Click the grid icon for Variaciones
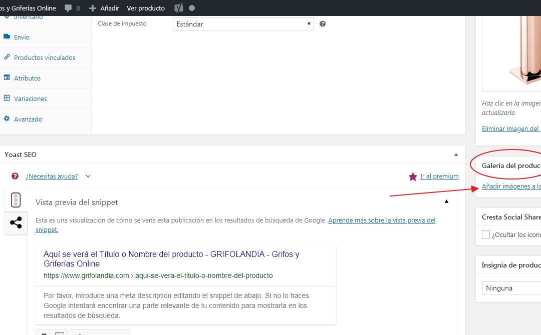 tap(7, 98)
